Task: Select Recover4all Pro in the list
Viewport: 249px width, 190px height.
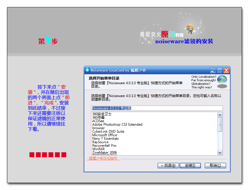Action: 104,146
